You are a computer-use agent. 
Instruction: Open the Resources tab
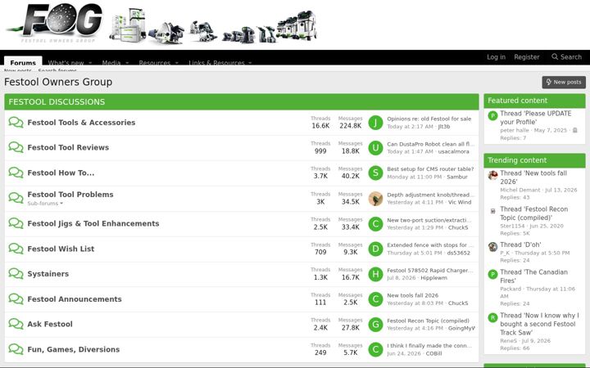point(155,63)
